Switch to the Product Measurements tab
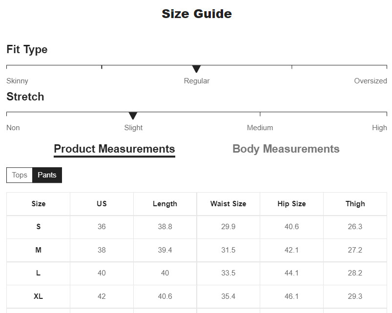Viewport: 392px width, 313px height. [x=114, y=149]
